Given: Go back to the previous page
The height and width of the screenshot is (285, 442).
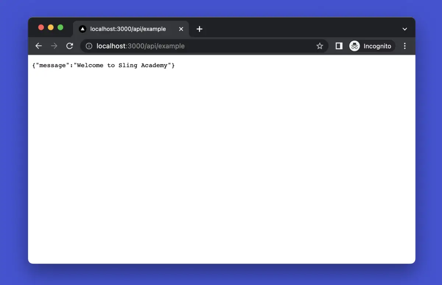Looking at the screenshot, I should [39, 46].
